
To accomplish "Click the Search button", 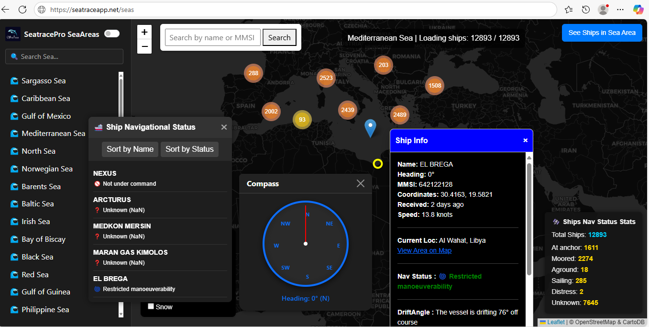I will (279, 37).
